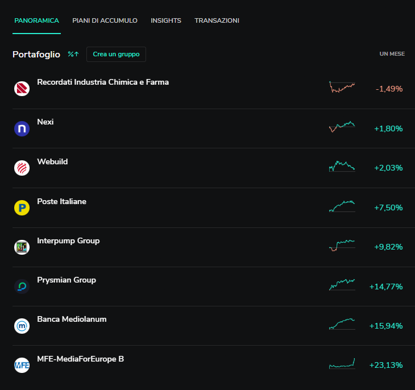Select the Banca Mediolanum stock name
The height and width of the screenshot is (390, 415).
[x=72, y=320]
